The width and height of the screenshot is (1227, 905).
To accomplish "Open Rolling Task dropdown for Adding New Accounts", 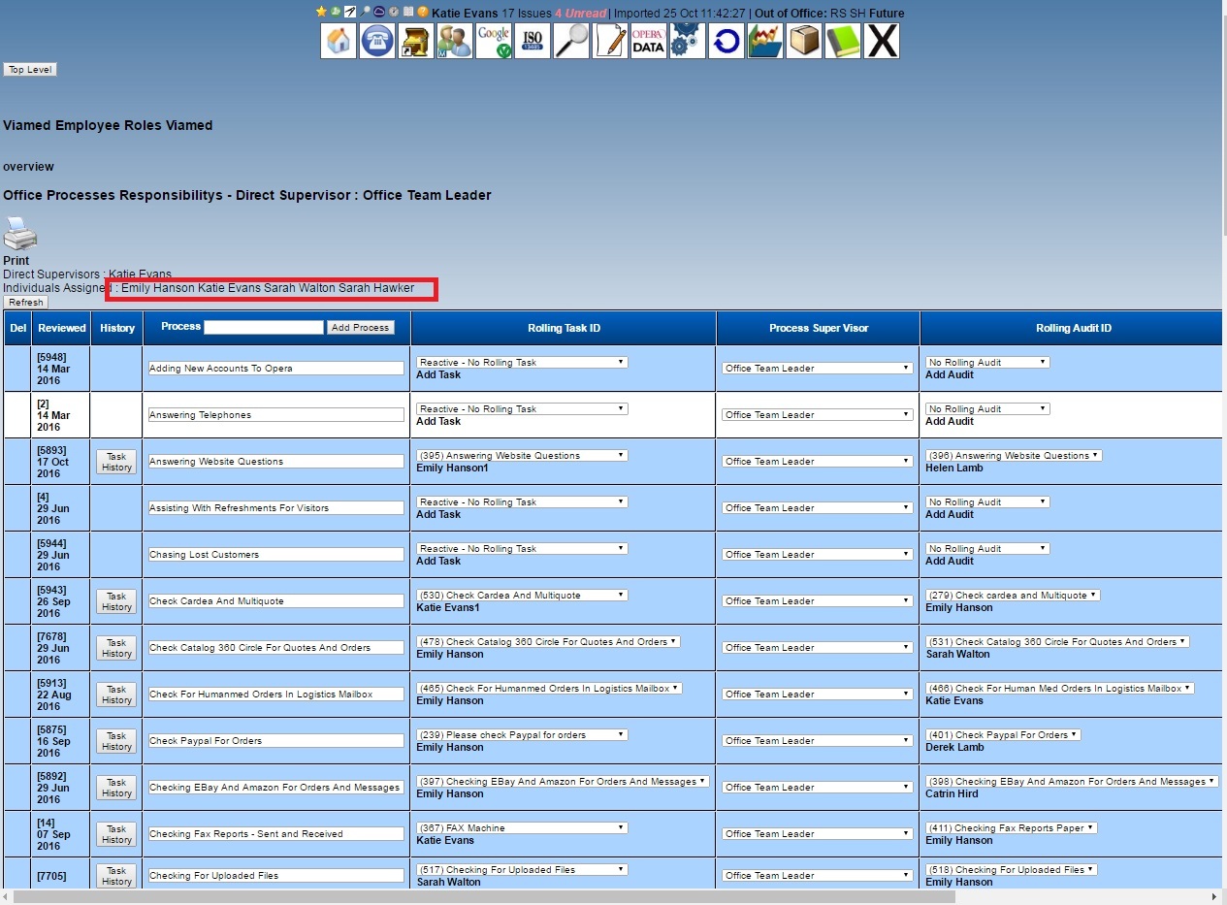I will pos(522,362).
